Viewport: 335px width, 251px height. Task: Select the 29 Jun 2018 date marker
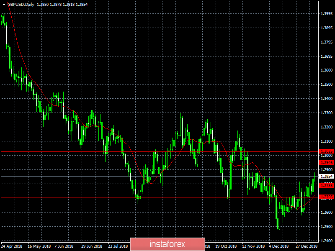click(92, 246)
